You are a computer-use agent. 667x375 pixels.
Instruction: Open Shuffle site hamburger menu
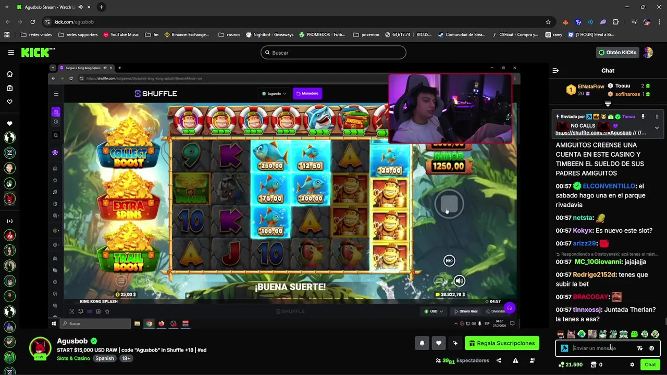56,94
